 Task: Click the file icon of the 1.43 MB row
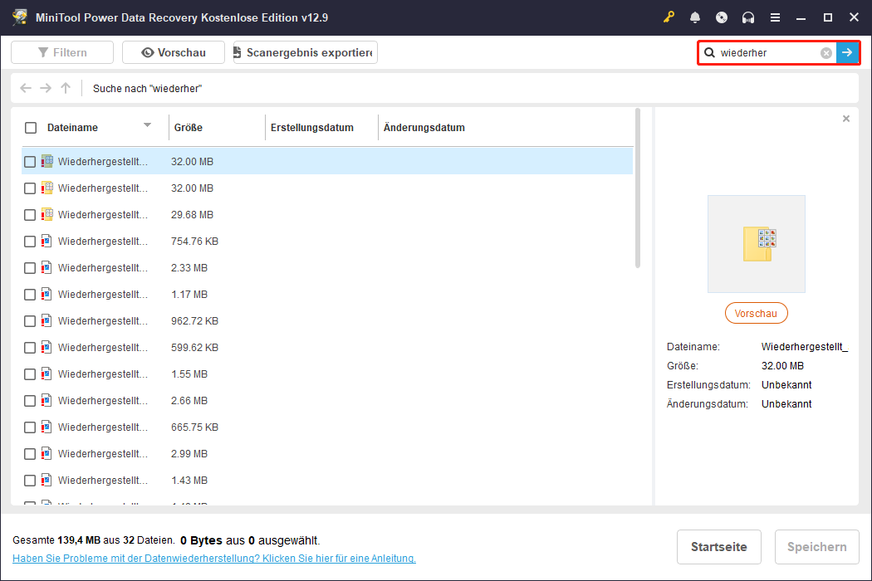[47, 480]
